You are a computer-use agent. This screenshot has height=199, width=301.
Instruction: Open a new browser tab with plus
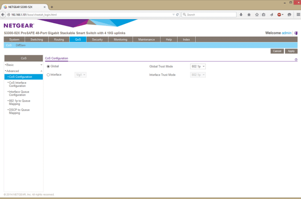coord(52,7)
